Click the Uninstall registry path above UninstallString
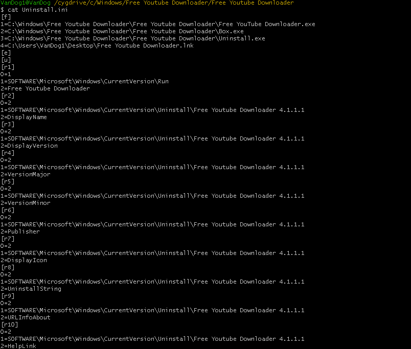This screenshot has width=411, height=349. [152, 282]
